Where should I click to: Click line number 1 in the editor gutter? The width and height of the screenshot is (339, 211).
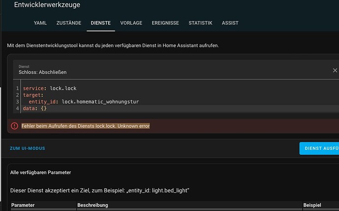click(18, 89)
